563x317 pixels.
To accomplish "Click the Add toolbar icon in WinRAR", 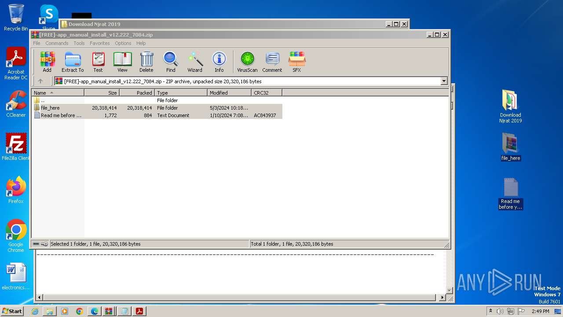I will [x=47, y=62].
